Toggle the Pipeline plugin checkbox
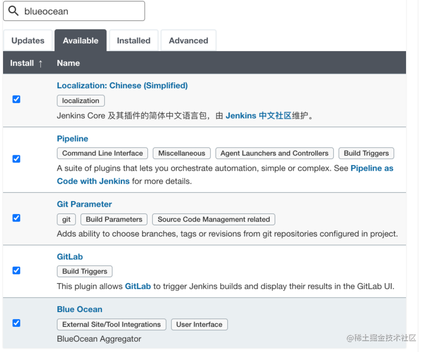This screenshot has height=352, width=426. 17,159
